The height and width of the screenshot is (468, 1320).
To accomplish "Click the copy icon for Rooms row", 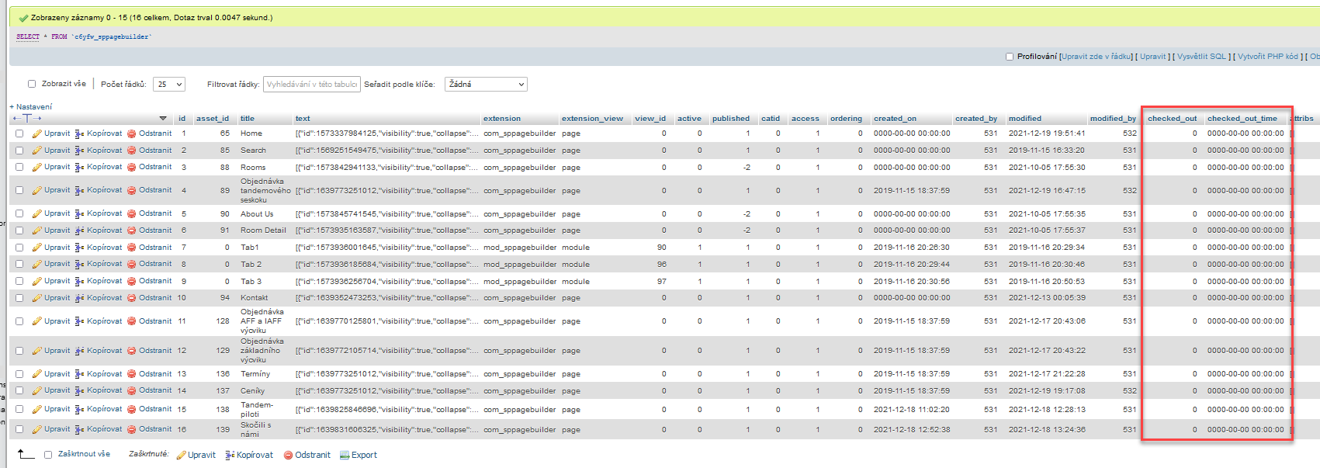I will (x=79, y=168).
